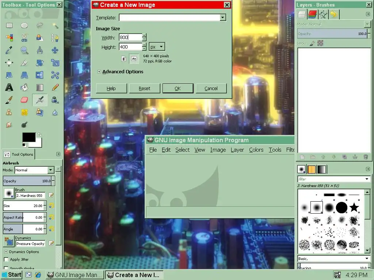The width and height of the screenshot is (374, 280).
Task: Open the Template dropdown list
Action: click(x=222, y=17)
